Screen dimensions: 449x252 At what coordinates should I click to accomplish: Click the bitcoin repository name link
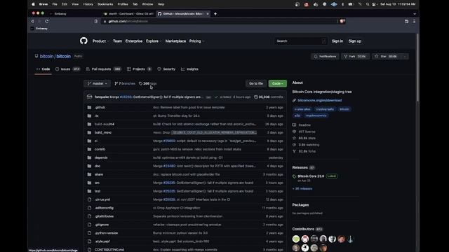pos(64,56)
